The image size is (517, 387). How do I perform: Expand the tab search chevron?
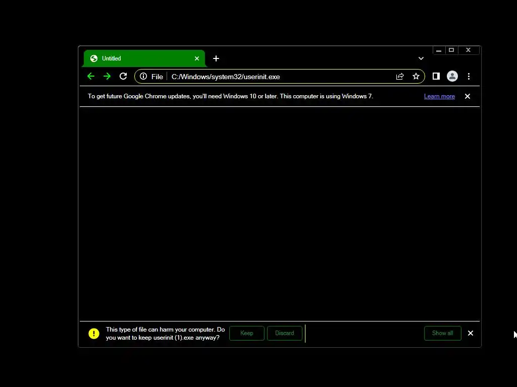(421, 58)
